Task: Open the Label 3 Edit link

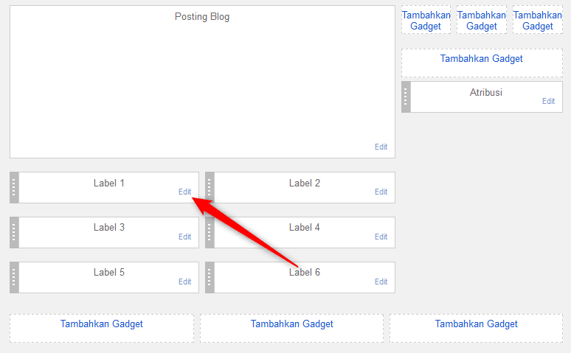Action: click(x=184, y=237)
